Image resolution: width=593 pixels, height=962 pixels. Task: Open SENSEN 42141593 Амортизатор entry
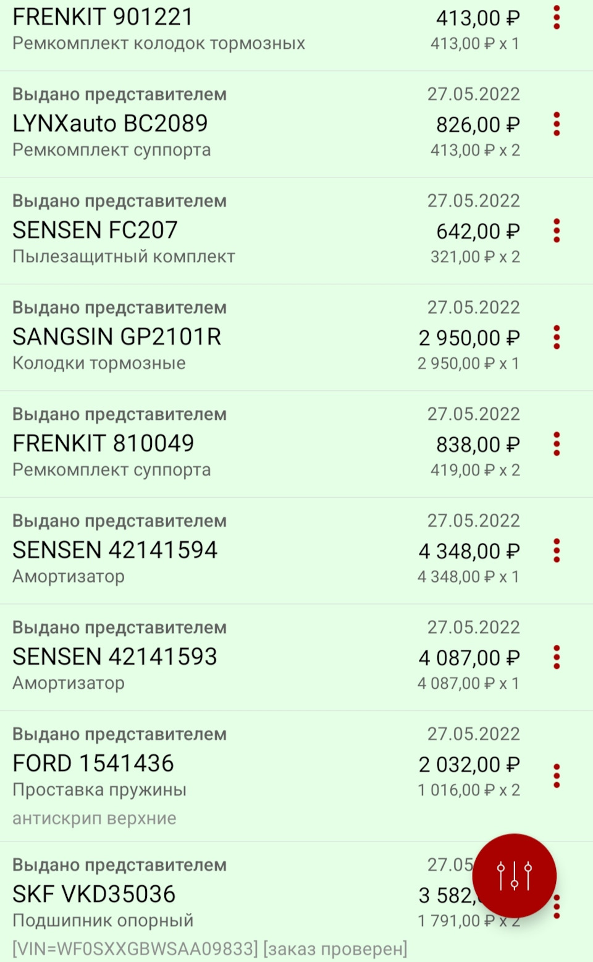[x=115, y=657]
